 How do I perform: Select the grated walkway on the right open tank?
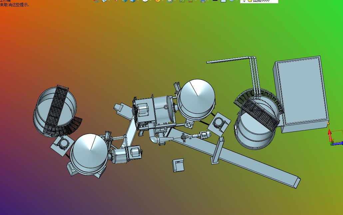[260, 114]
